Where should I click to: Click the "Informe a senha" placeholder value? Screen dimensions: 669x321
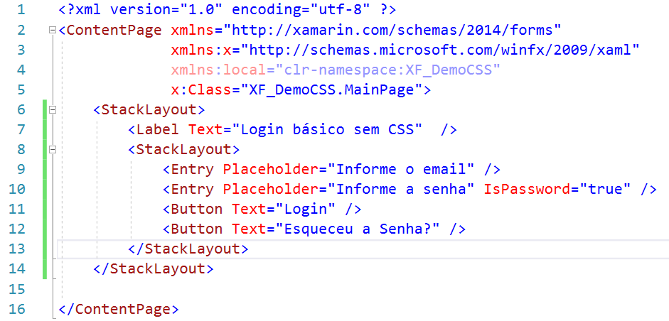click(400, 190)
